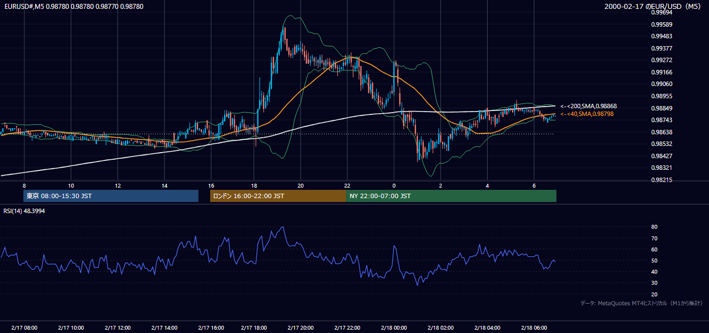Screen dimensions: 709x333
Task: Click the hour 4 chart time axis label
Action: pos(487,185)
